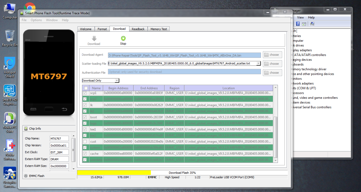The image size is (361, 192).
Task: Open Help menu in Device Manager
Action: click(311, 17)
